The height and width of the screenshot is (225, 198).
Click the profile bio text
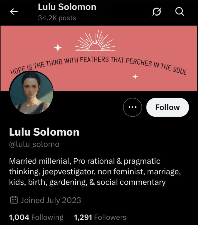coord(95,172)
